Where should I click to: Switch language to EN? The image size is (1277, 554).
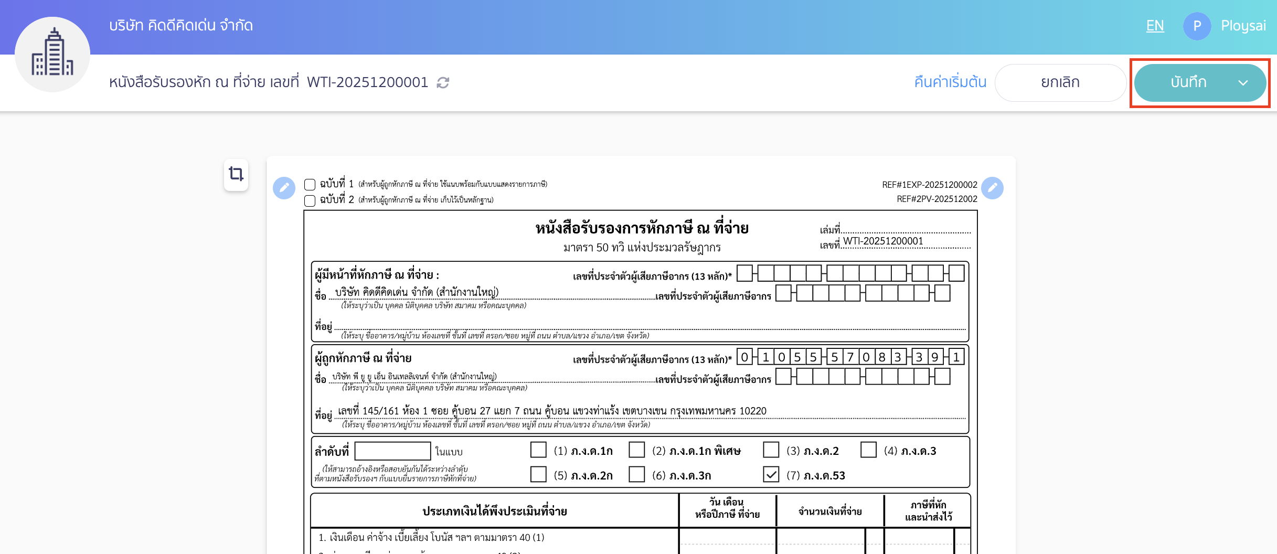pyautogui.click(x=1155, y=26)
